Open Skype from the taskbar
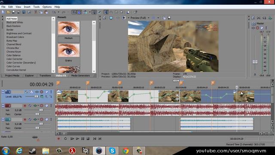The width and height of the screenshot is (275, 155). tap(112, 151)
